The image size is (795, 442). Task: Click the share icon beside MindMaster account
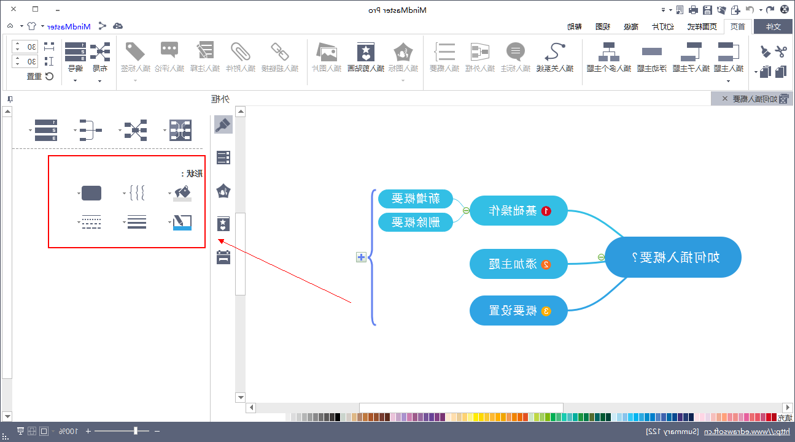coord(102,26)
